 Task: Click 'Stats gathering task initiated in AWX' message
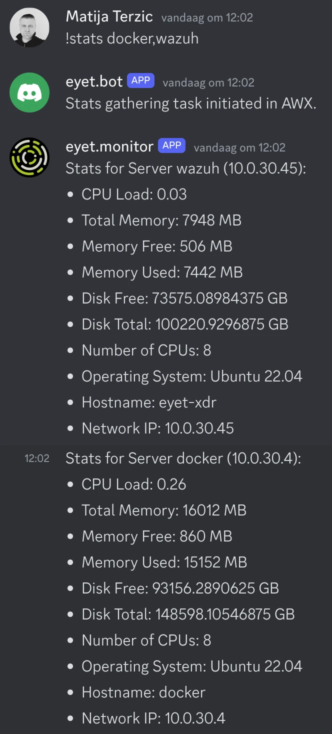[x=191, y=103]
